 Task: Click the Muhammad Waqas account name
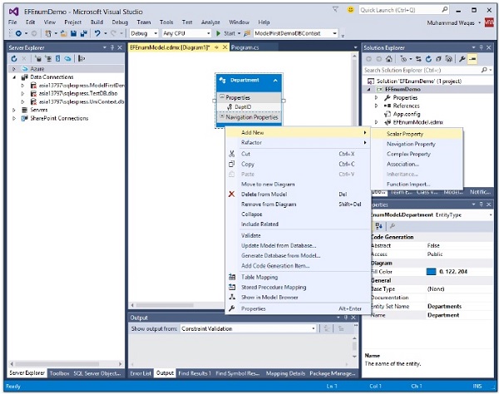click(x=451, y=23)
